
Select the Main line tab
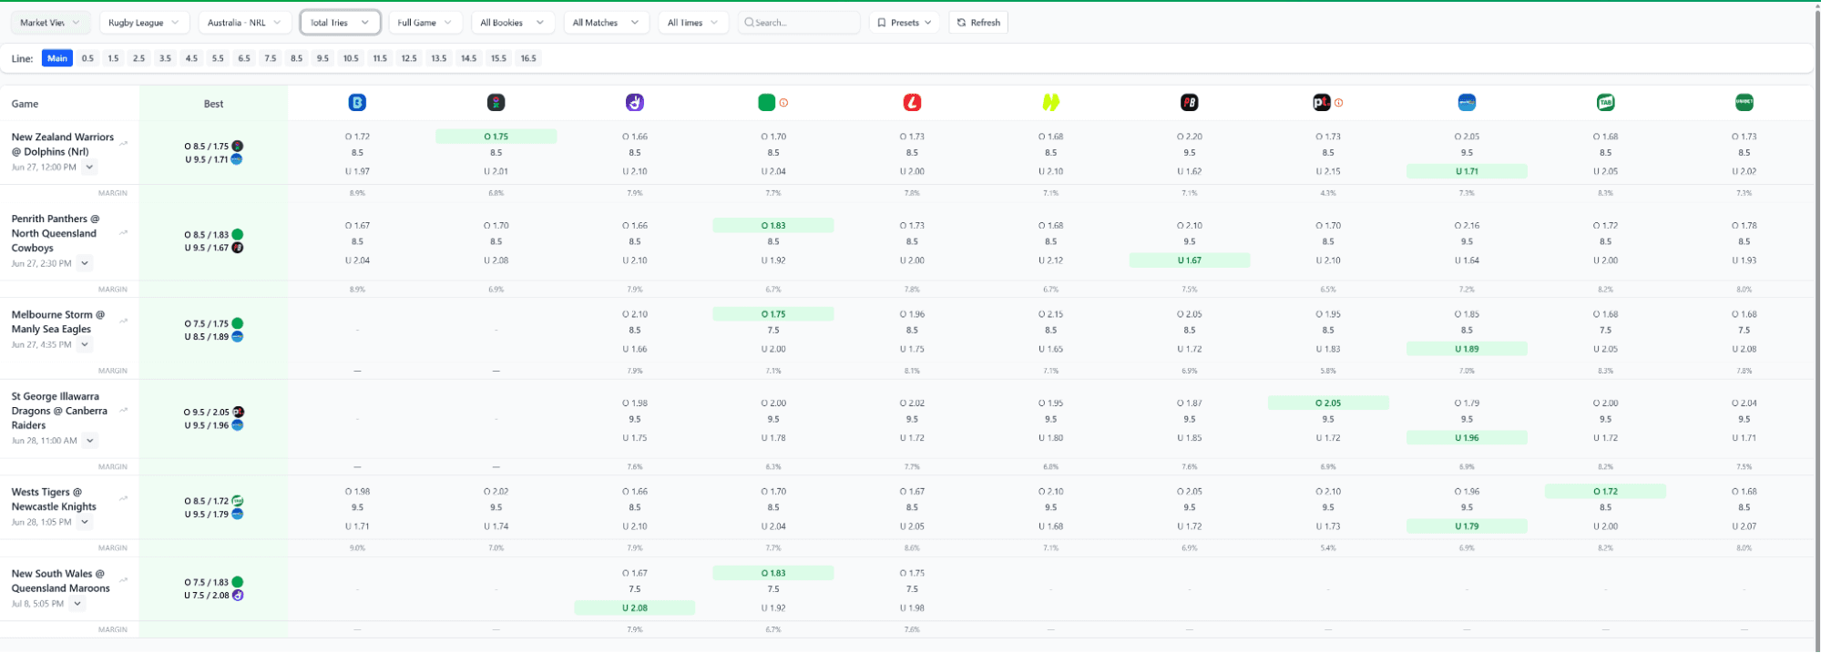point(57,58)
